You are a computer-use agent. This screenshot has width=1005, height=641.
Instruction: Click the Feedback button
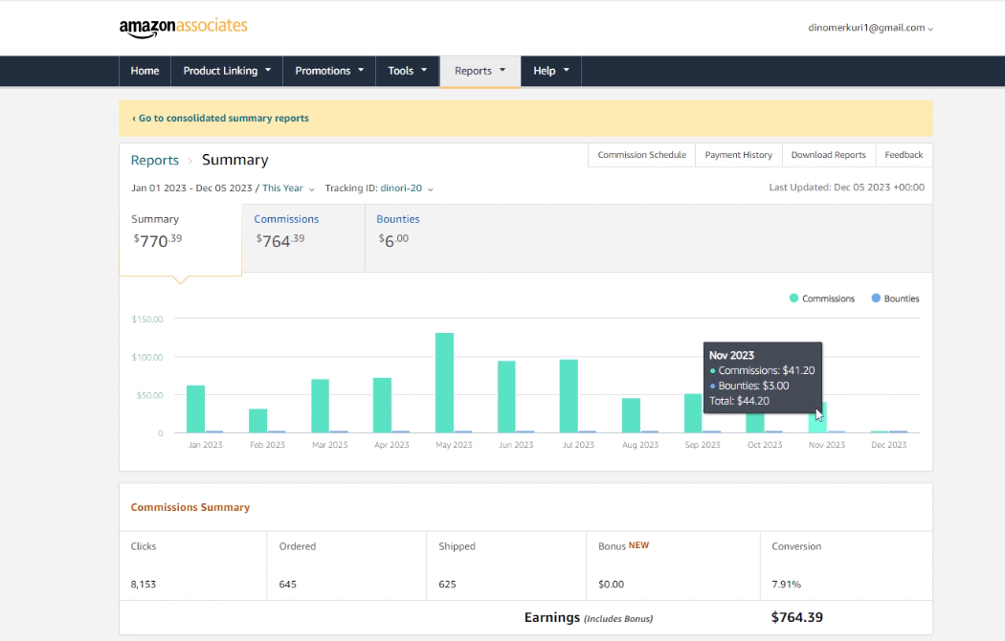pyautogui.click(x=904, y=155)
